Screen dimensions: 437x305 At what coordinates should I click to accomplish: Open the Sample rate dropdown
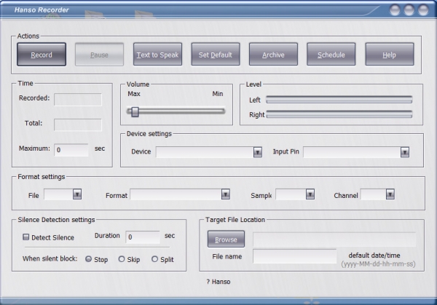tap(310, 194)
